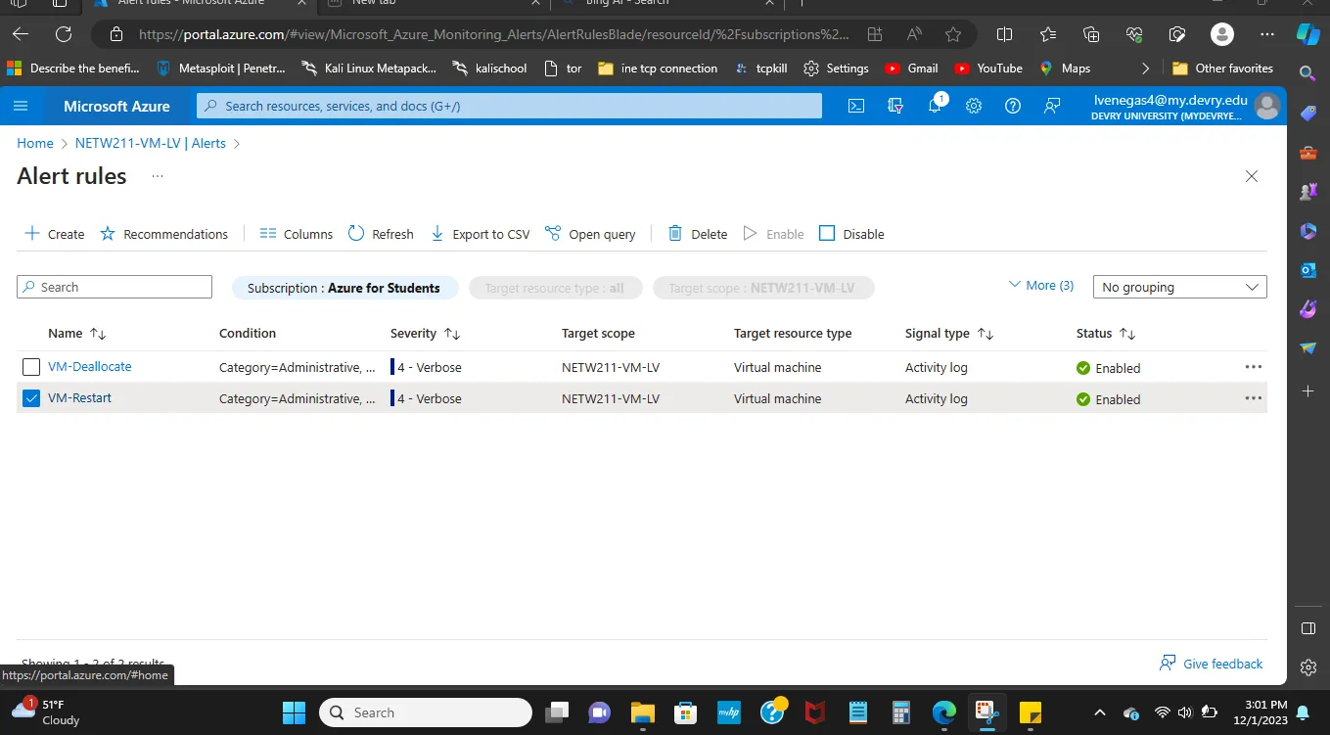Open the No grouping dropdown

point(1179,287)
